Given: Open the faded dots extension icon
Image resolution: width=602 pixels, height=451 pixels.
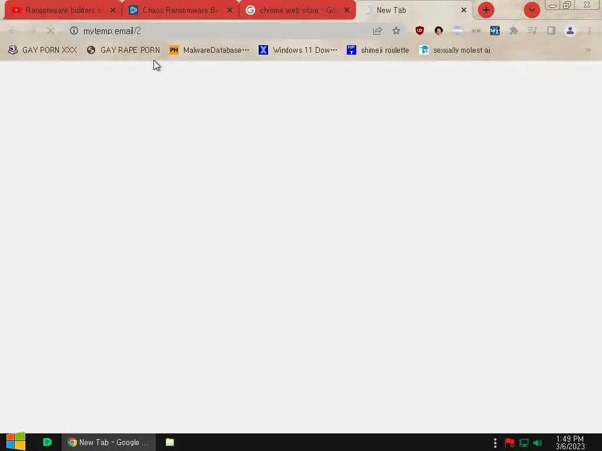Looking at the screenshot, I should [x=476, y=31].
